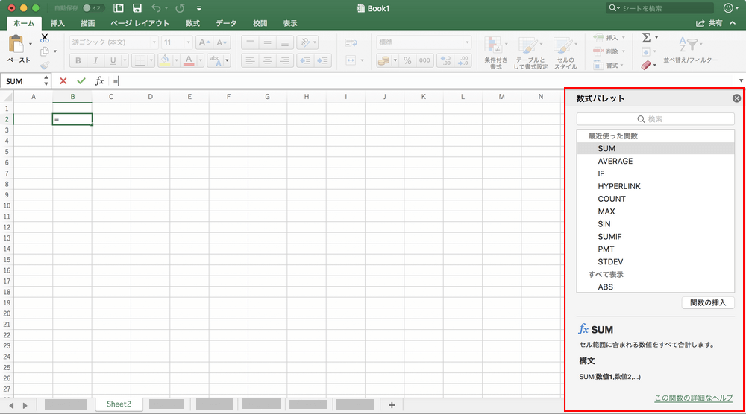Add a new sheet with plus button

click(x=392, y=405)
